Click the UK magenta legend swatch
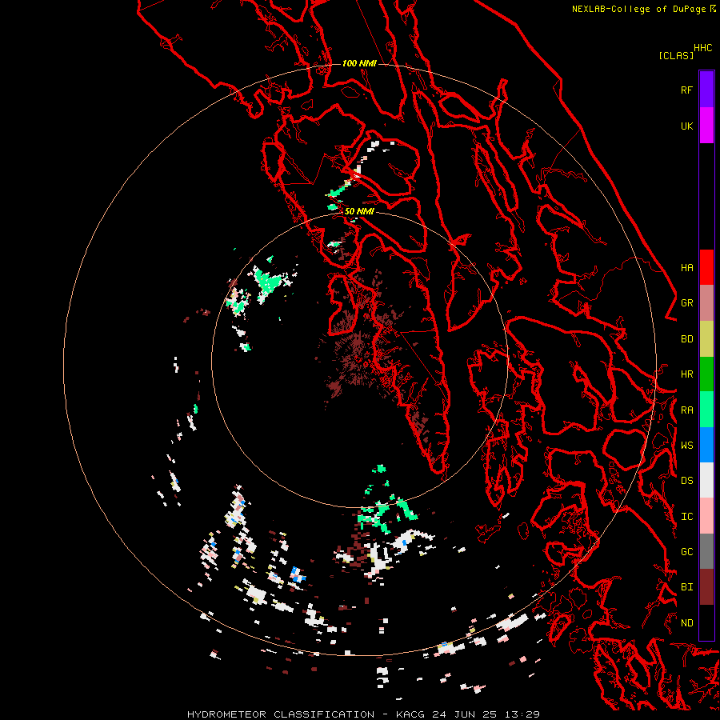Image resolution: width=720 pixels, height=720 pixels. pyautogui.click(x=706, y=126)
